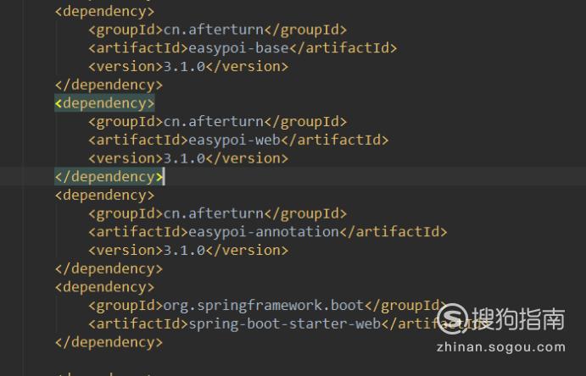Click closing dependency tag after spring-boot-starter-web
Viewport: 586px width, 376px height.
pyautogui.click(x=109, y=342)
